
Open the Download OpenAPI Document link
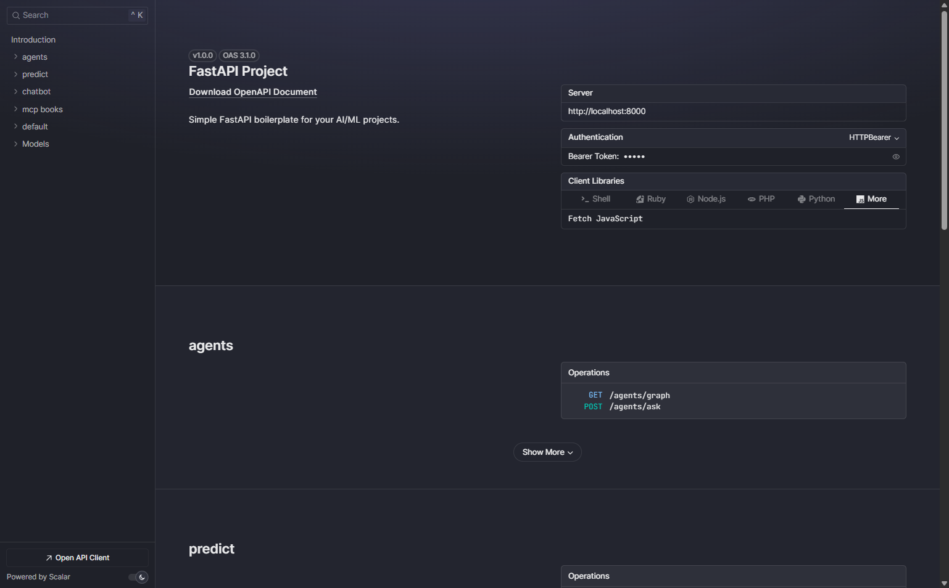pyautogui.click(x=252, y=92)
